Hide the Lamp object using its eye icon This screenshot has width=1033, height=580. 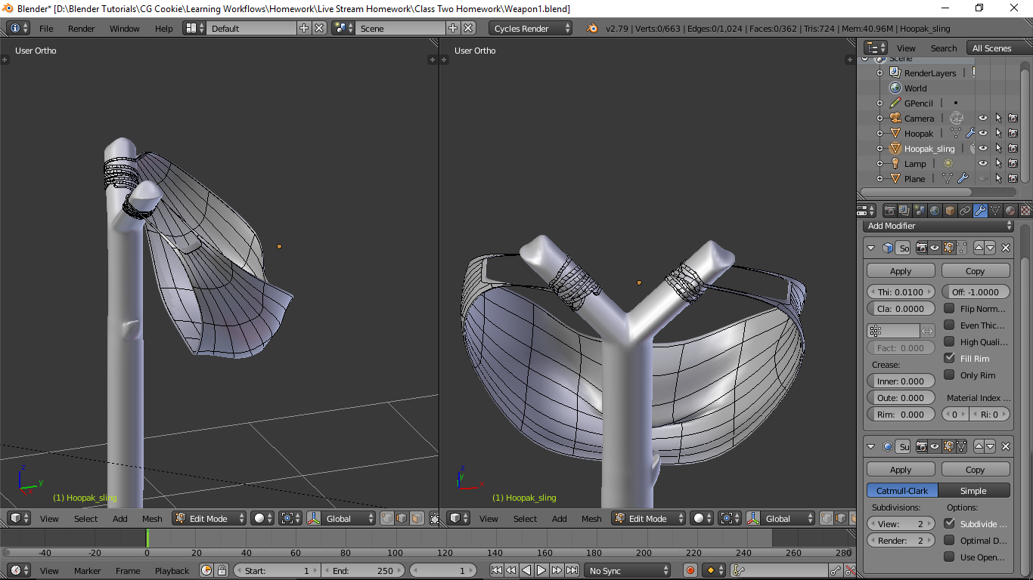tap(983, 164)
